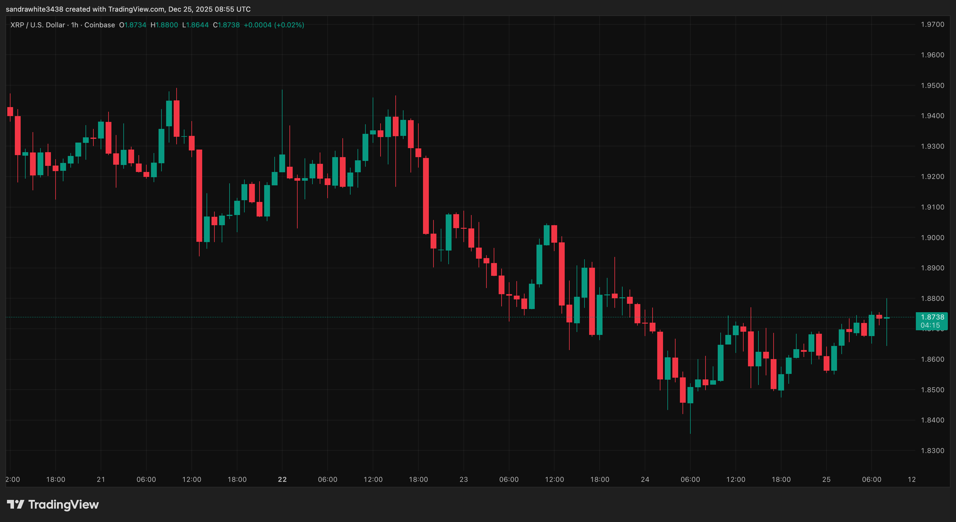Click the +0.02% change percentage in the legend
The height and width of the screenshot is (522, 956).
click(x=289, y=25)
